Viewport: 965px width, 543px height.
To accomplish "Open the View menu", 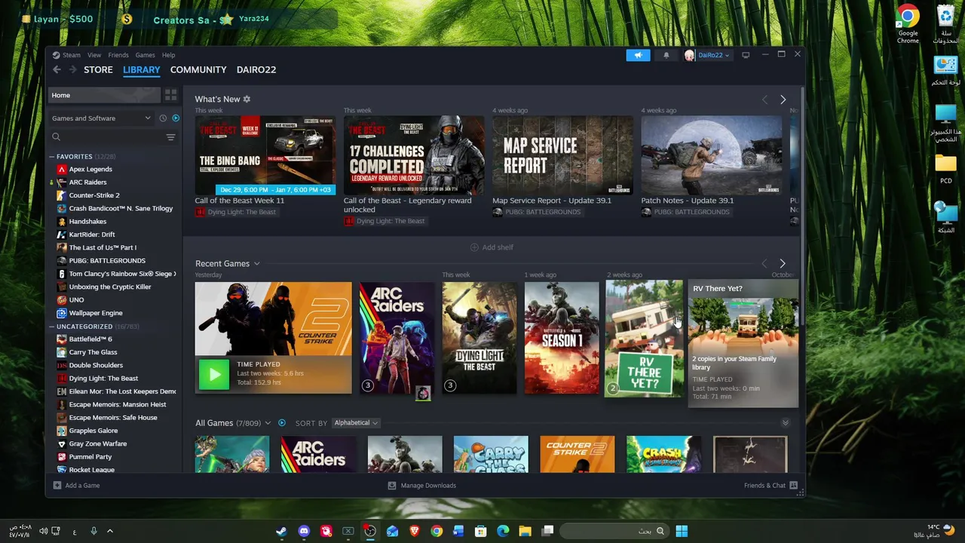I will pos(94,55).
